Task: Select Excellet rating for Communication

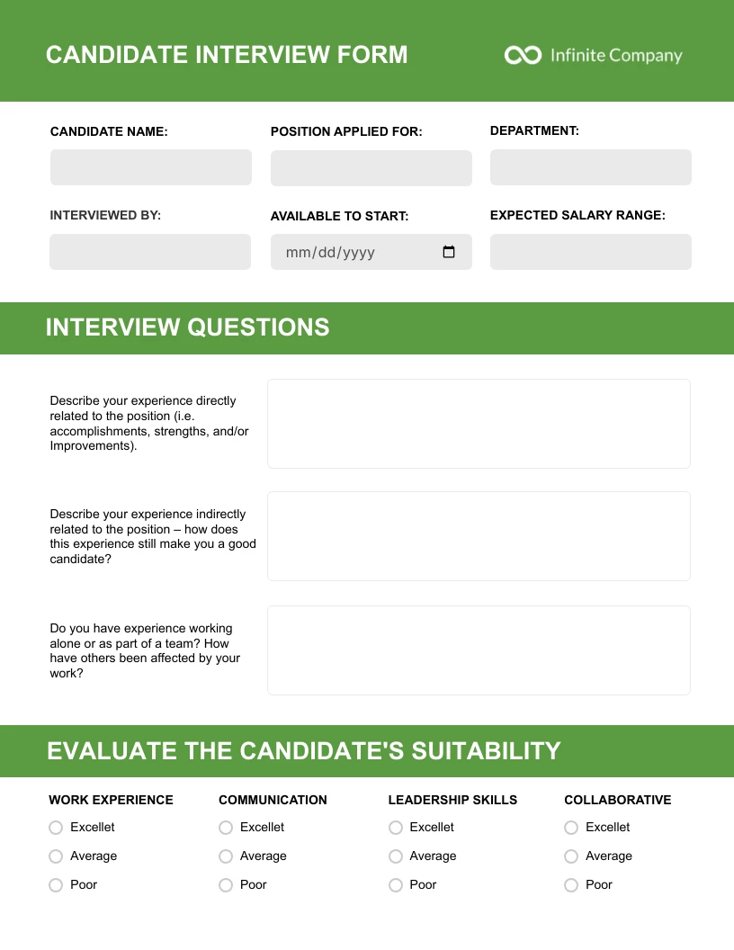Action: 226,828
